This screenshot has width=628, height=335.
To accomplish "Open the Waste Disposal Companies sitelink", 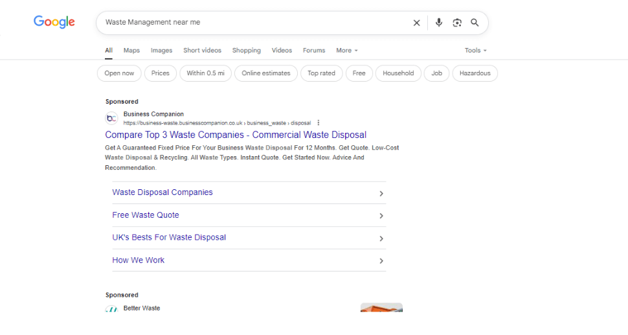I will pyautogui.click(x=163, y=192).
